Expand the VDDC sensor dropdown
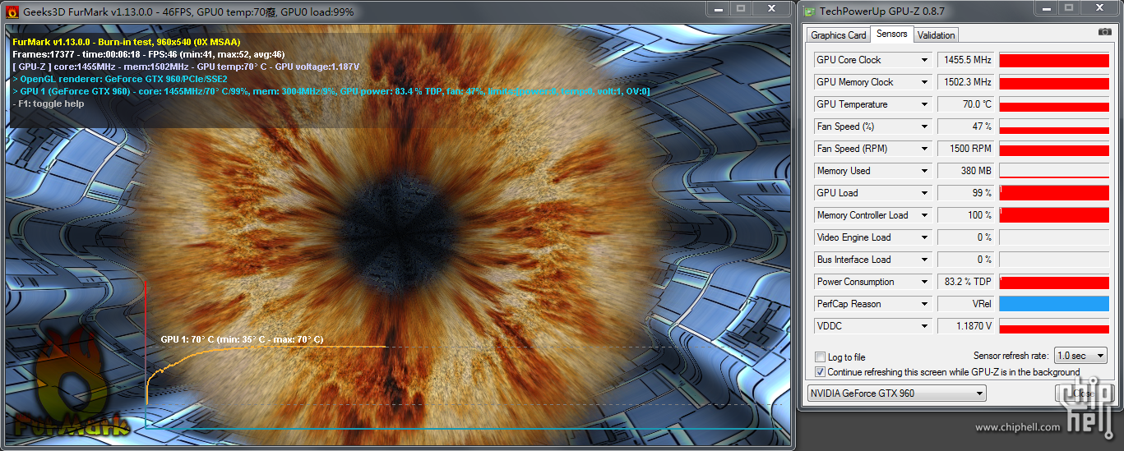 click(x=925, y=326)
